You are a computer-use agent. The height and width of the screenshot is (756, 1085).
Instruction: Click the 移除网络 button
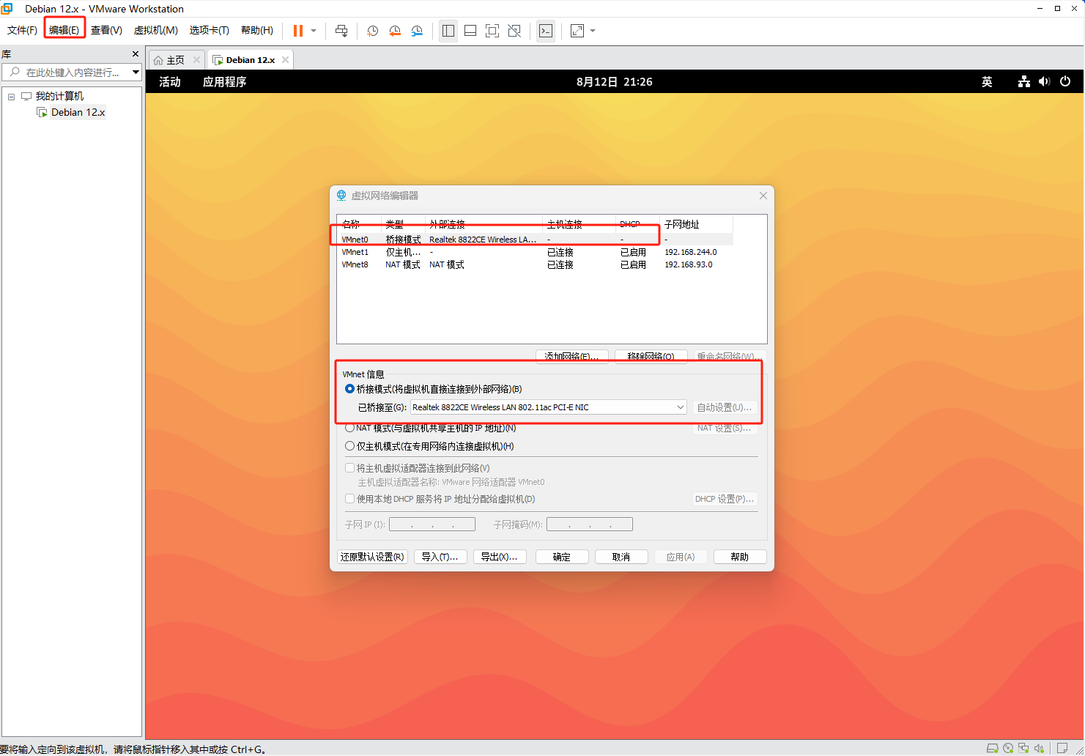[651, 356]
